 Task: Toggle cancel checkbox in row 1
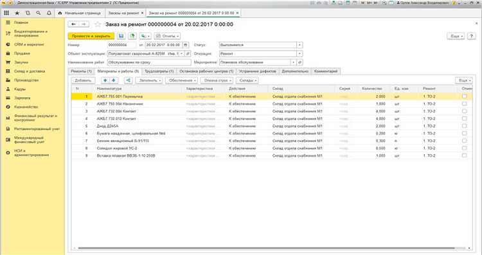(x=465, y=96)
